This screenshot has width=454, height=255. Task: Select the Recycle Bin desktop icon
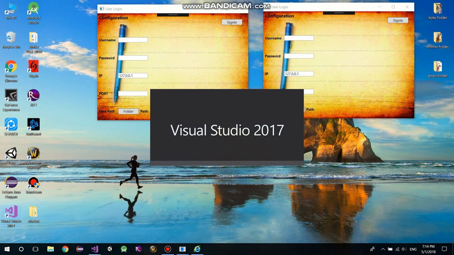click(x=11, y=40)
